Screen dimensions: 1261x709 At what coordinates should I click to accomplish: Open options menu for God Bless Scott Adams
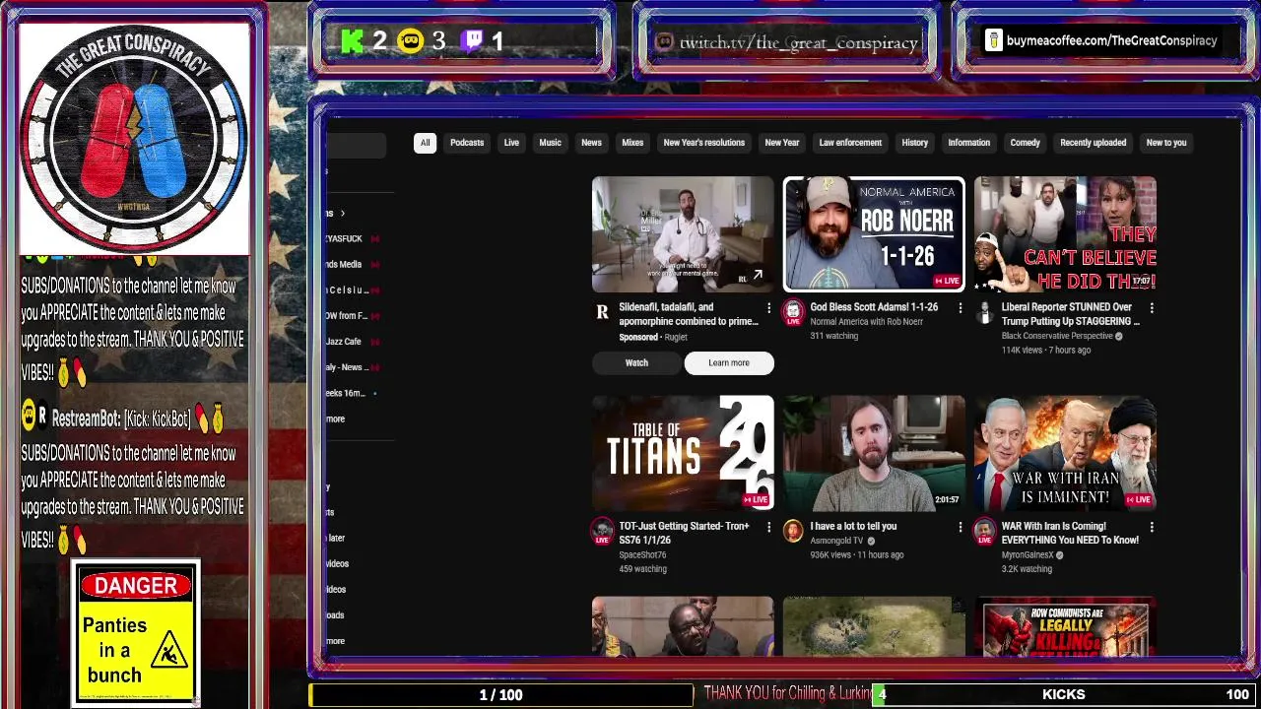(961, 308)
